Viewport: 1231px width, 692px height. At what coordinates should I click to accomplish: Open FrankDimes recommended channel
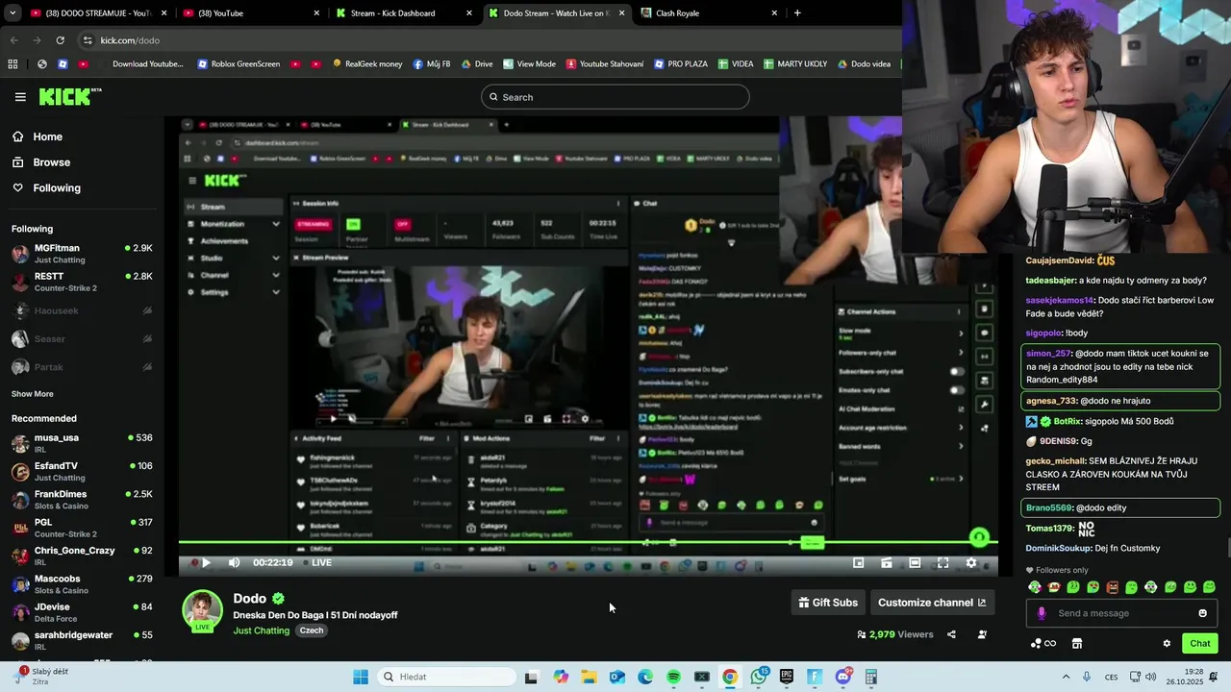pyautogui.click(x=82, y=500)
